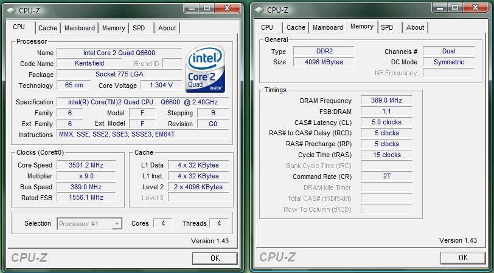Click the Level 2 value '2 x 4096 KBytes'
The height and width of the screenshot is (273, 494).
click(198, 187)
